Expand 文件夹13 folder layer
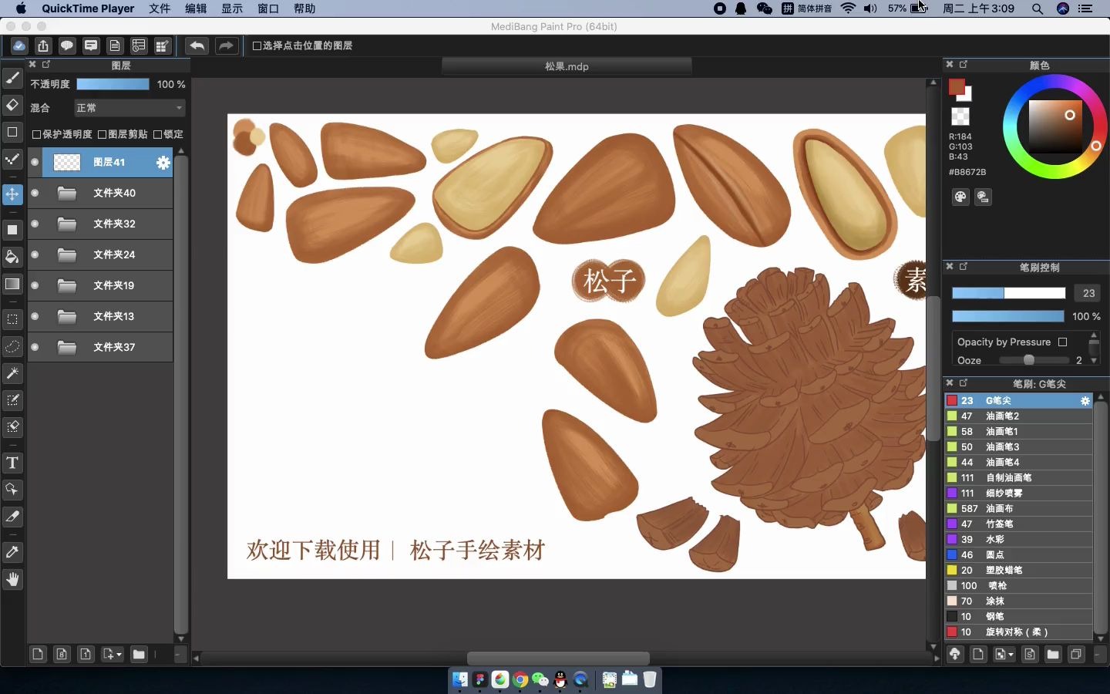This screenshot has width=1110, height=694. click(x=67, y=316)
